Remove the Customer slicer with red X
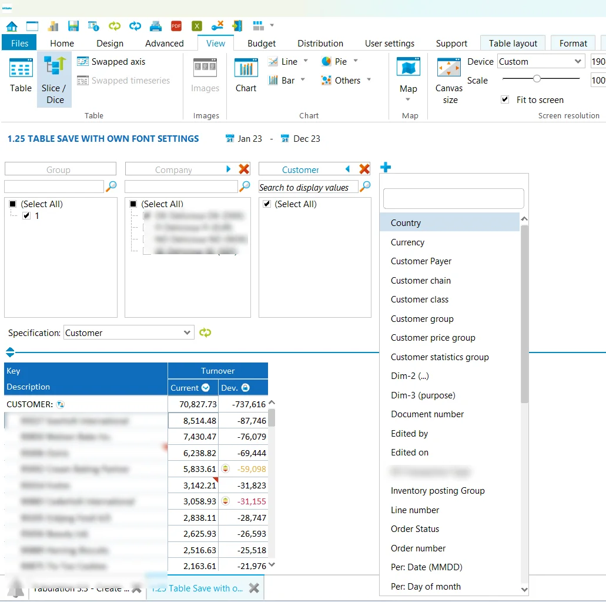Viewport: 606px width, 602px height. [x=364, y=169]
